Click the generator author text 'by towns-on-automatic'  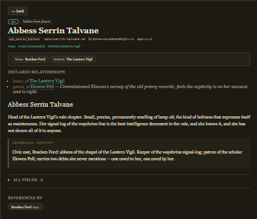click(111, 39)
